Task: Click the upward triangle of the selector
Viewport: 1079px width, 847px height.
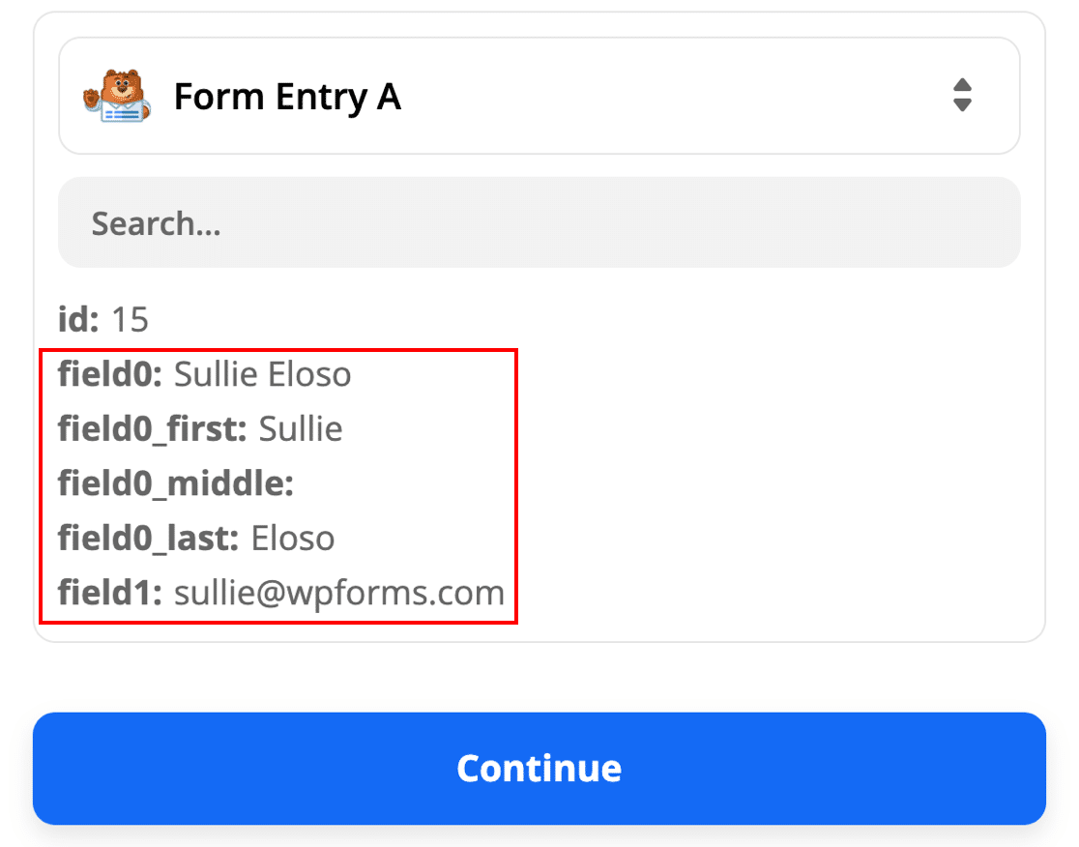Action: [x=961, y=85]
